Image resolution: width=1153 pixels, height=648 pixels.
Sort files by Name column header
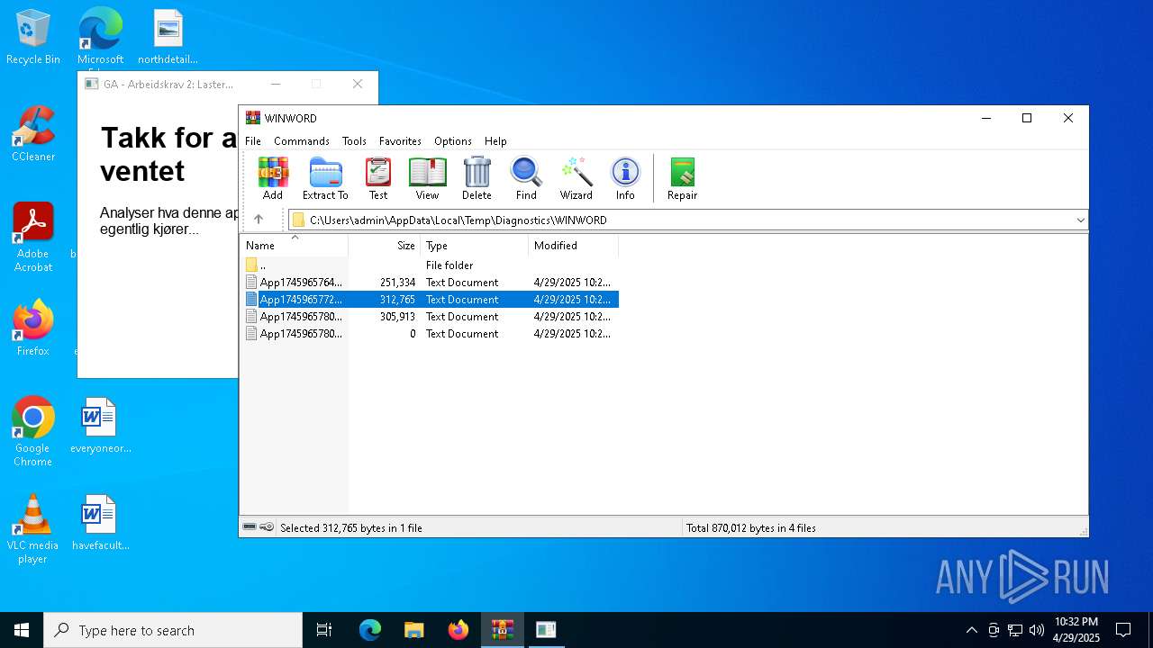(x=294, y=246)
